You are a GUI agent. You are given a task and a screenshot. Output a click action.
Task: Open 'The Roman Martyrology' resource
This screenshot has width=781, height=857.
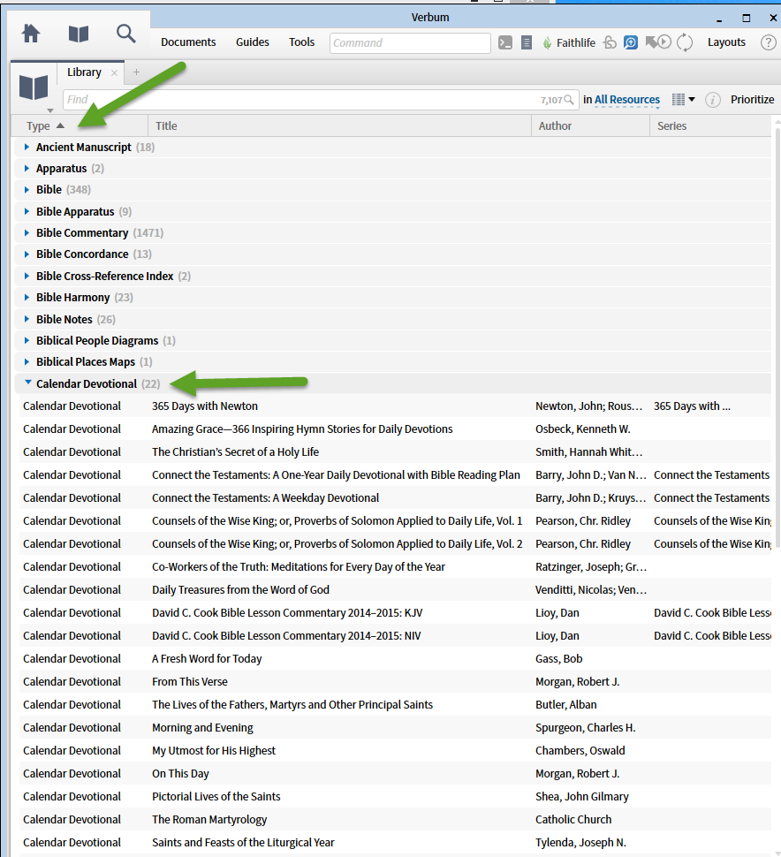[209, 819]
